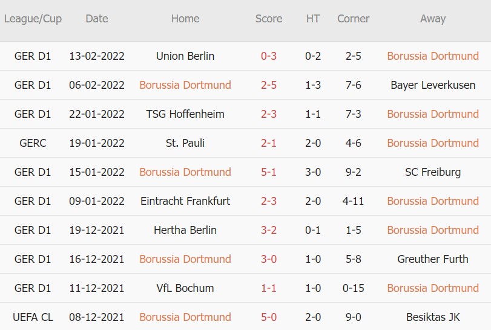This screenshot has height=330, width=491.
Task: Select Hertha Berlin home team link
Action: 185,230
